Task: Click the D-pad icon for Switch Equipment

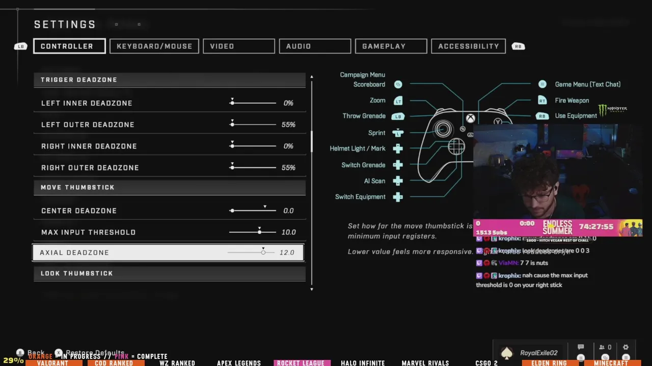Action: point(398,197)
